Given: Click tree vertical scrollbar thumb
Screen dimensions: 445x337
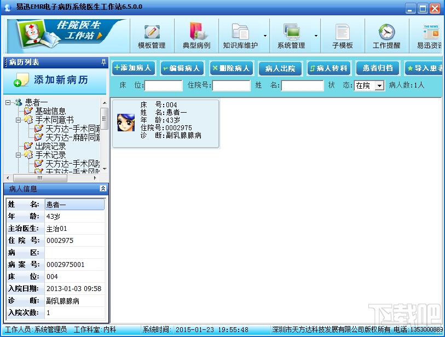Looking at the screenshot, I should [105, 119].
